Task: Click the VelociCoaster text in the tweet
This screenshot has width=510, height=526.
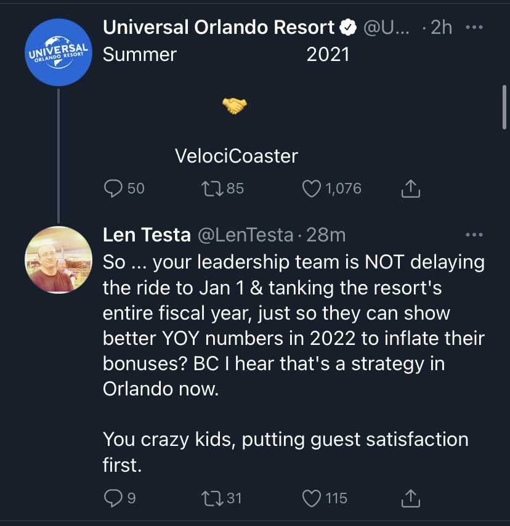Action: (x=236, y=156)
